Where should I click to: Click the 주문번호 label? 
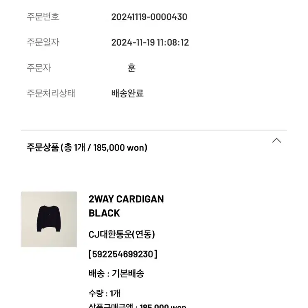click(x=43, y=17)
